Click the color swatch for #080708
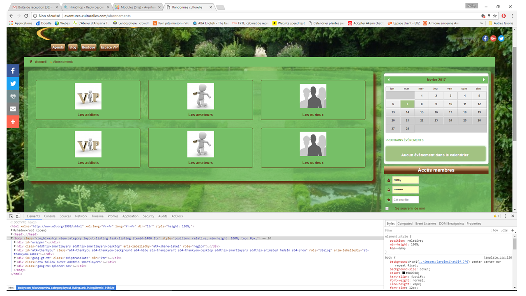Image resolution: width=526 pixels, height=296 pixels. pos(404,273)
